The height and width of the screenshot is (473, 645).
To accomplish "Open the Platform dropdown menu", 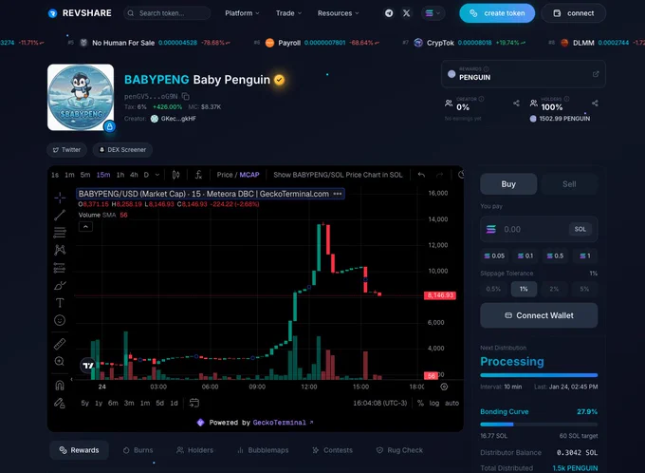I will (x=242, y=13).
